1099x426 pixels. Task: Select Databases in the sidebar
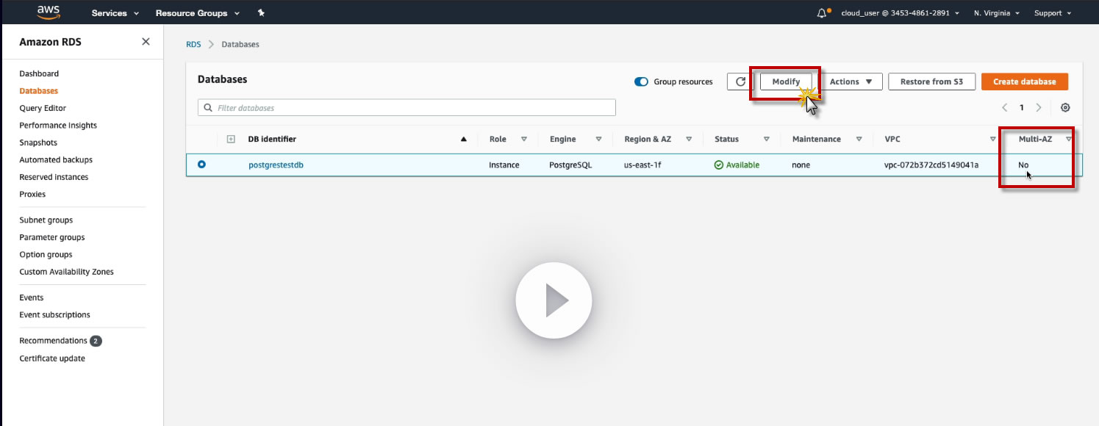point(38,91)
